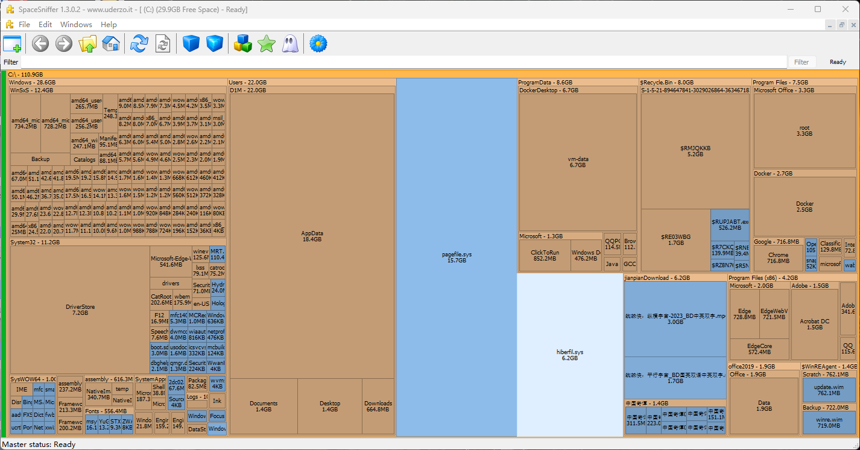Screen dimensions: 860x450
Task: Open the Windows menu
Action: pos(76,25)
